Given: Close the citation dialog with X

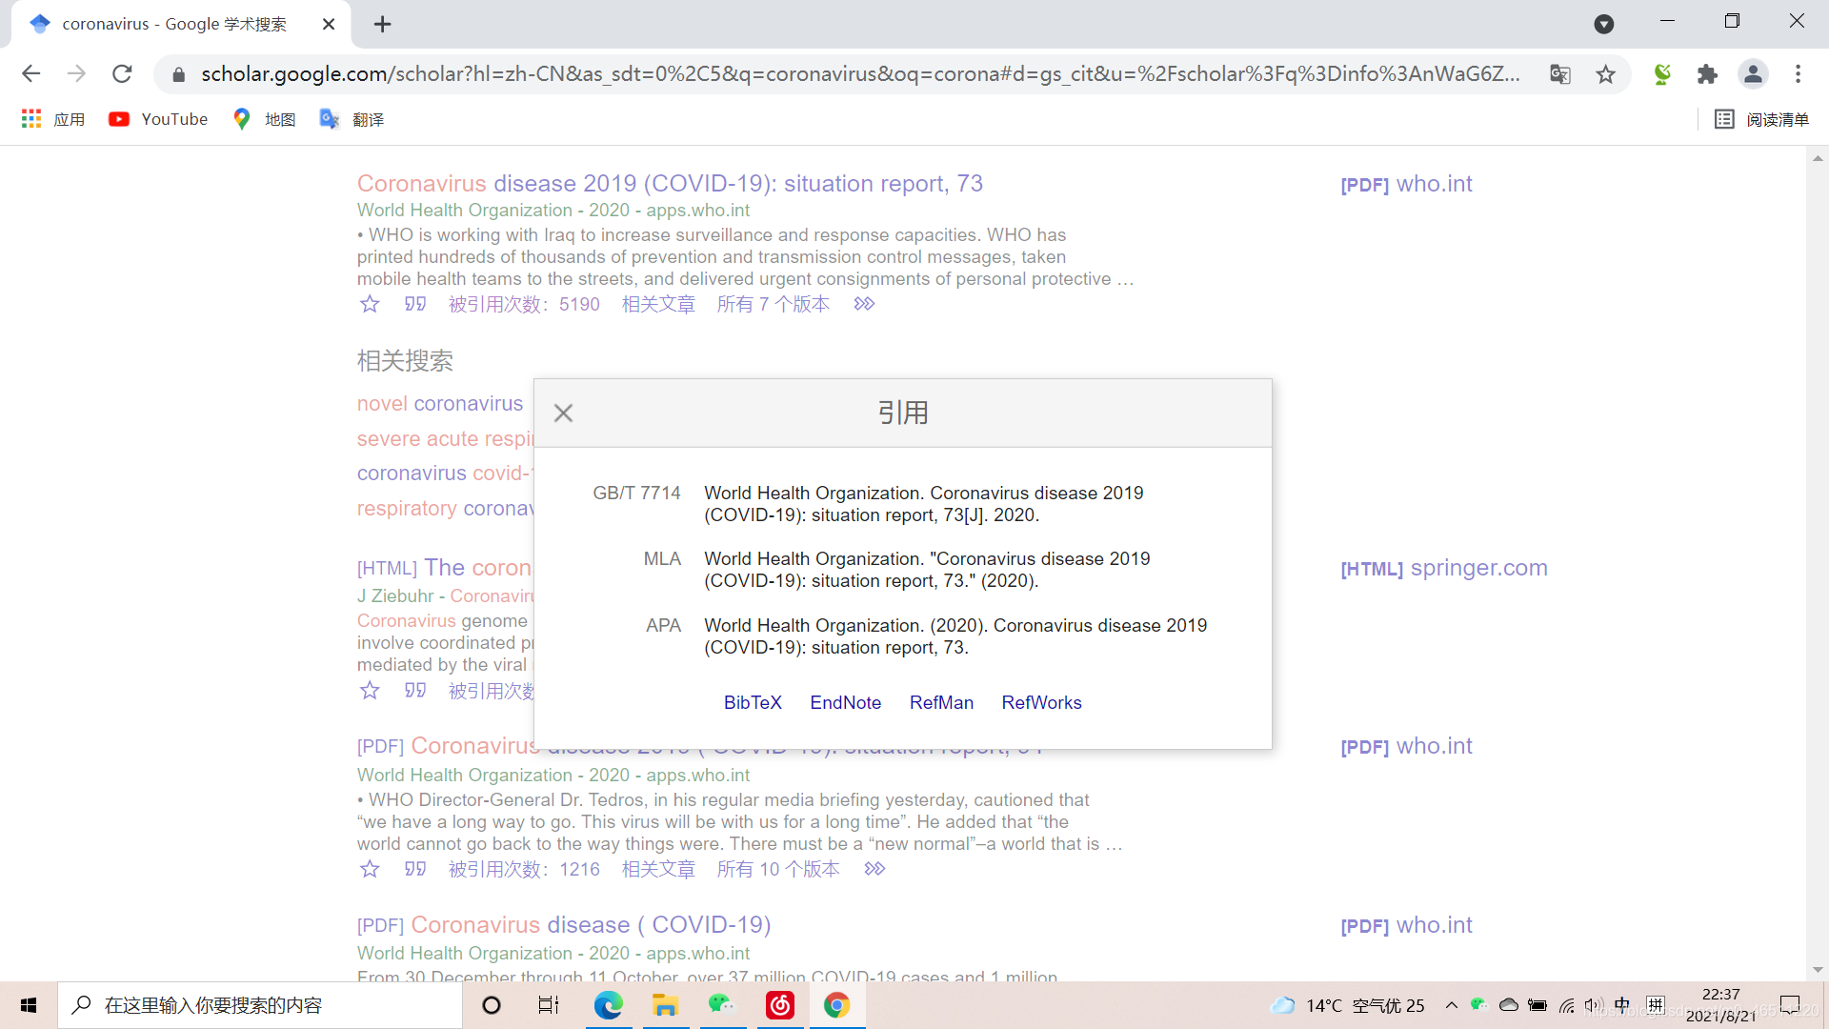Looking at the screenshot, I should [563, 414].
